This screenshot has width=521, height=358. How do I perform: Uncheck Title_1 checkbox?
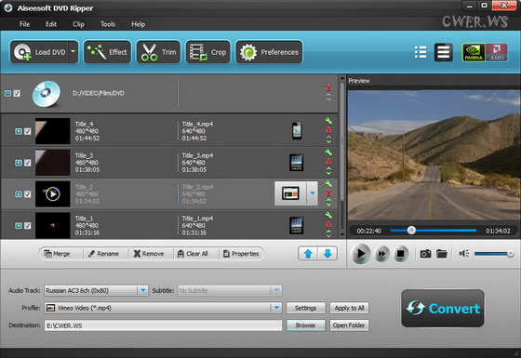click(28, 226)
